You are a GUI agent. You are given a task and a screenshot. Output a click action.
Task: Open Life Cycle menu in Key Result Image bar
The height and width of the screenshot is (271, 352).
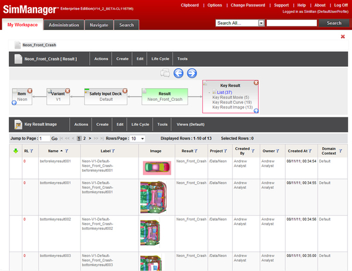(x=140, y=124)
